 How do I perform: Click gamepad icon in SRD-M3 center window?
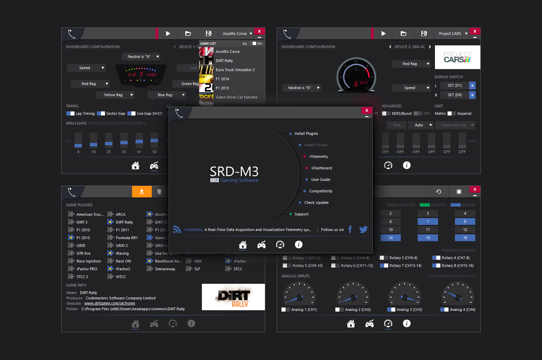262,245
